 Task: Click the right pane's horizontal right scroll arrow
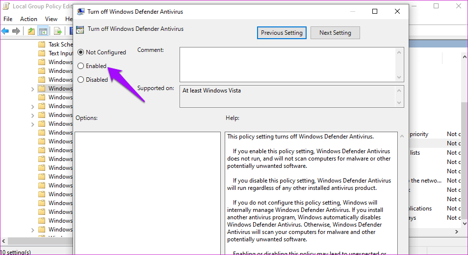(457, 232)
